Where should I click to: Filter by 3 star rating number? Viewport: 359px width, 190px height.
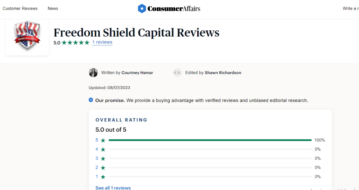[x=97, y=158]
